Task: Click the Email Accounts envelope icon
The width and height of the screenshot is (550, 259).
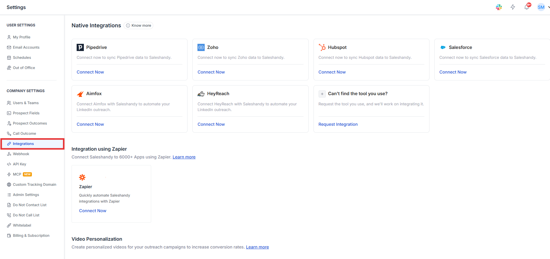Action: click(x=9, y=47)
